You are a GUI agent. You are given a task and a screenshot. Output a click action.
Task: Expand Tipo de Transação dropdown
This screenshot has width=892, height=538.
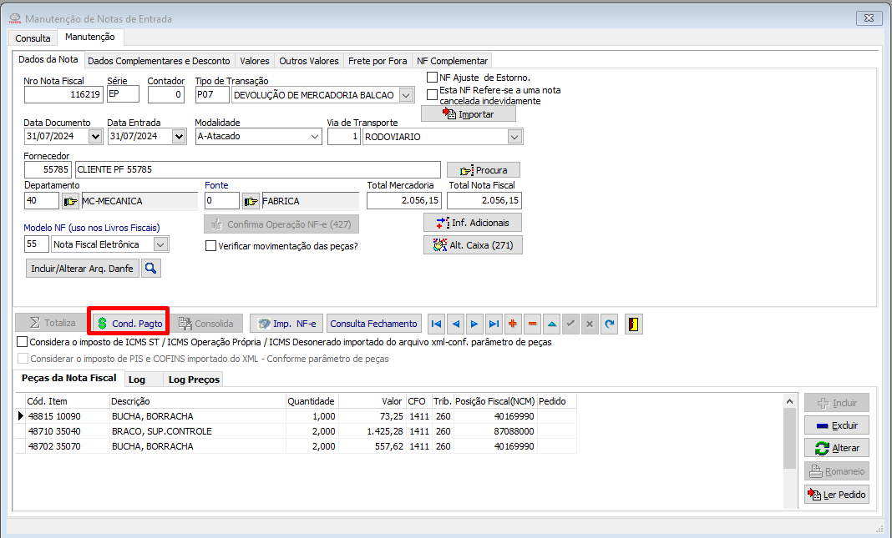(x=406, y=95)
